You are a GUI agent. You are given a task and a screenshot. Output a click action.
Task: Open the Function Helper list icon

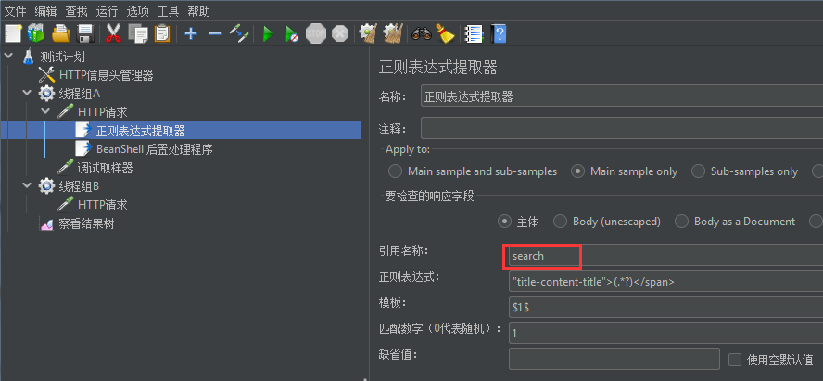click(x=475, y=34)
